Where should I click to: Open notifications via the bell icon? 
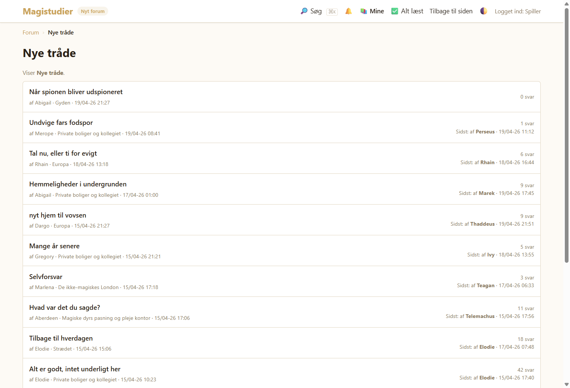(x=349, y=11)
